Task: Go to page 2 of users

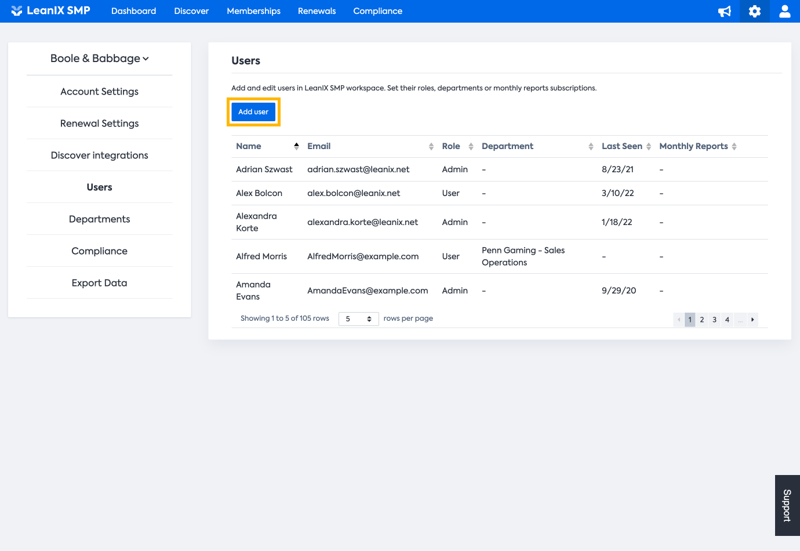Action: [702, 320]
